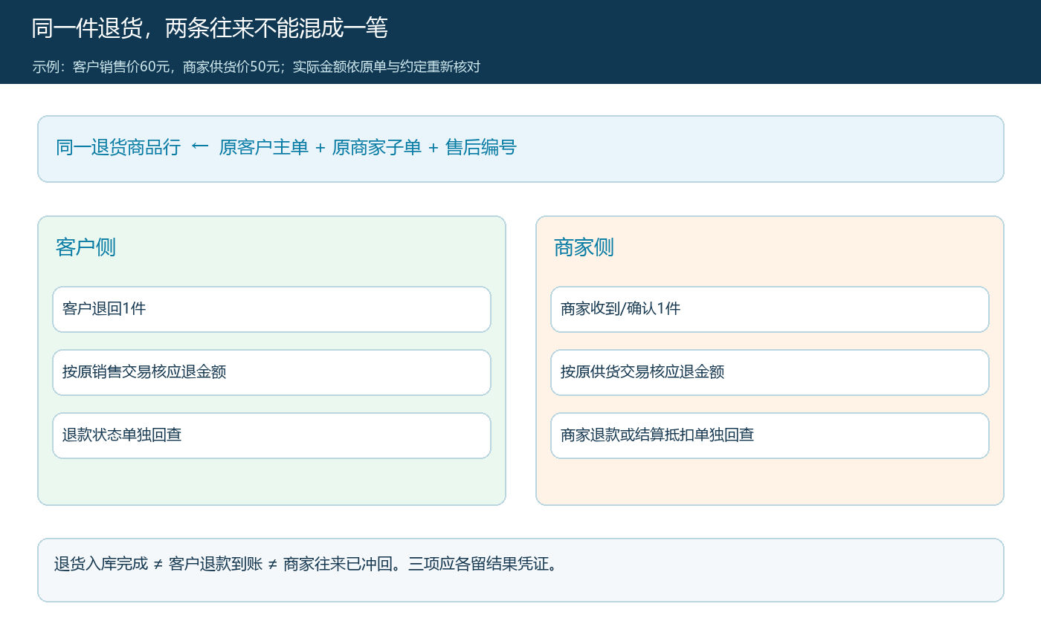Image resolution: width=1041 pixels, height=624 pixels.
Task: Click the example subtitle starting with 示例：客户销售价60元
Action: [x=257, y=67]
